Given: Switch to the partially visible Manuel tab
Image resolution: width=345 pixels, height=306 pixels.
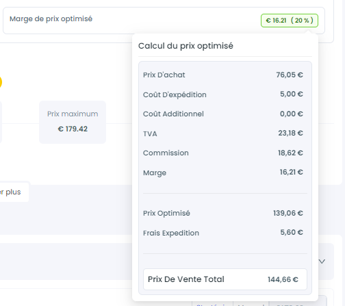Looking at the screenshot, I should coord(251,304).
